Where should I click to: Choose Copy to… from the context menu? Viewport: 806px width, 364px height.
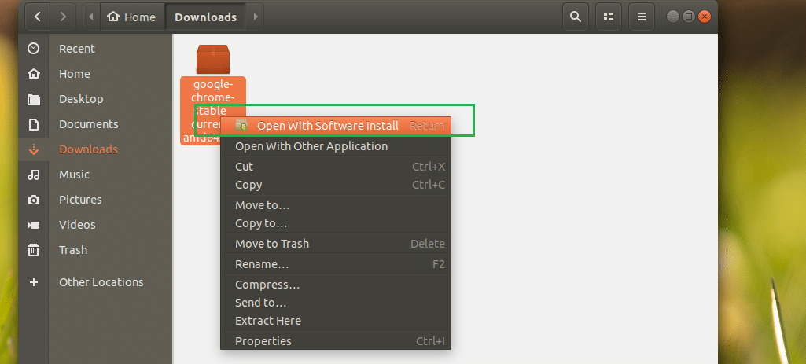pyautogui.click(x=336, y=223)
